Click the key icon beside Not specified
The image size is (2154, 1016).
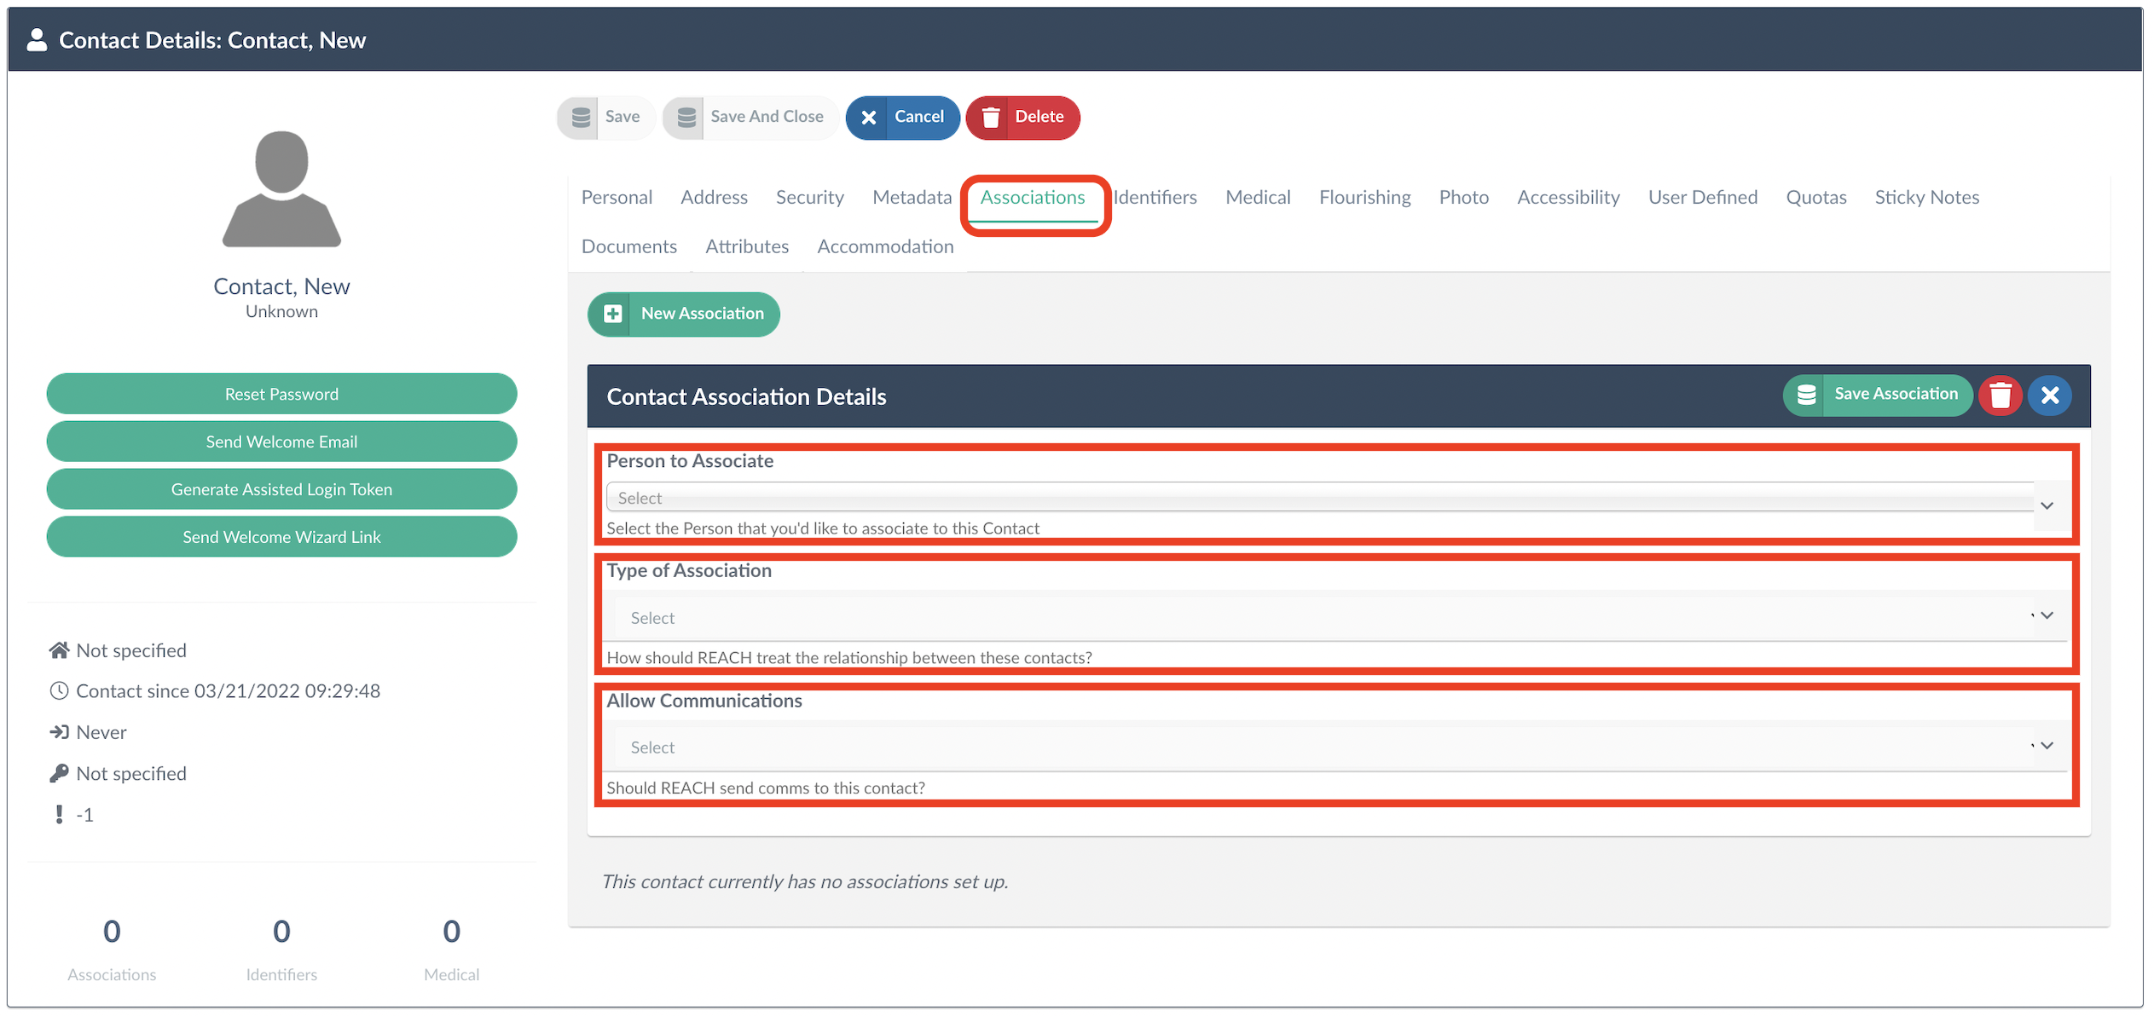pos(59,773)
